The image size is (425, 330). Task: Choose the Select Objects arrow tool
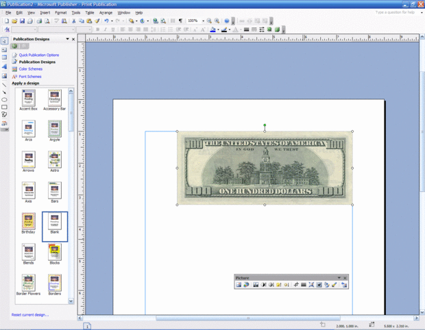click(4, 41)
